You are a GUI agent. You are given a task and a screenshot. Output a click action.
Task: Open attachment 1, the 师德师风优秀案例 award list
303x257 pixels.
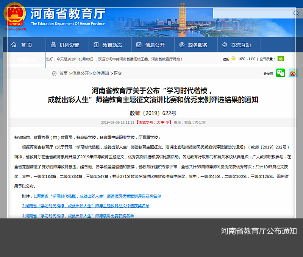pyautogui.click(x=97, y=196)
